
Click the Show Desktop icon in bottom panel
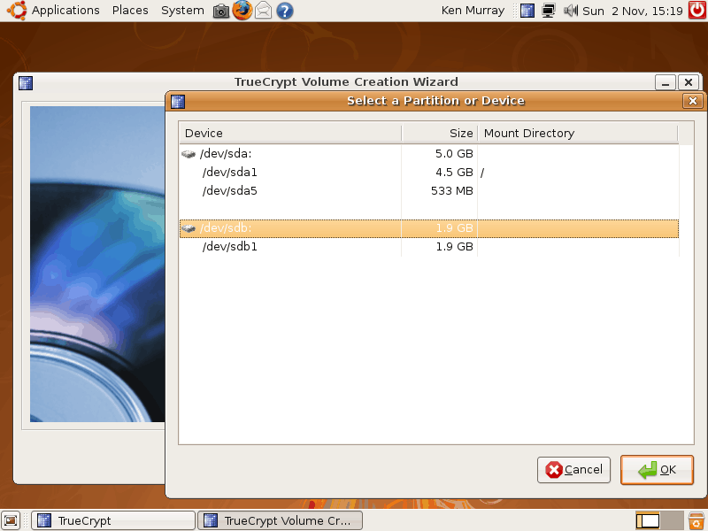click(x=11, y=520)
